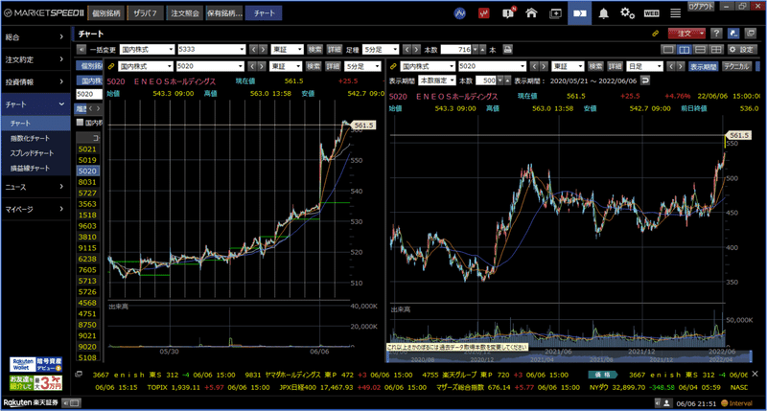Click the popup window icon left of the ticker
The image size is (767, 411).
[79, 375]
